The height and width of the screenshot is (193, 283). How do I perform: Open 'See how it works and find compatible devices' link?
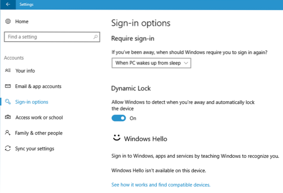click(161, 185)
